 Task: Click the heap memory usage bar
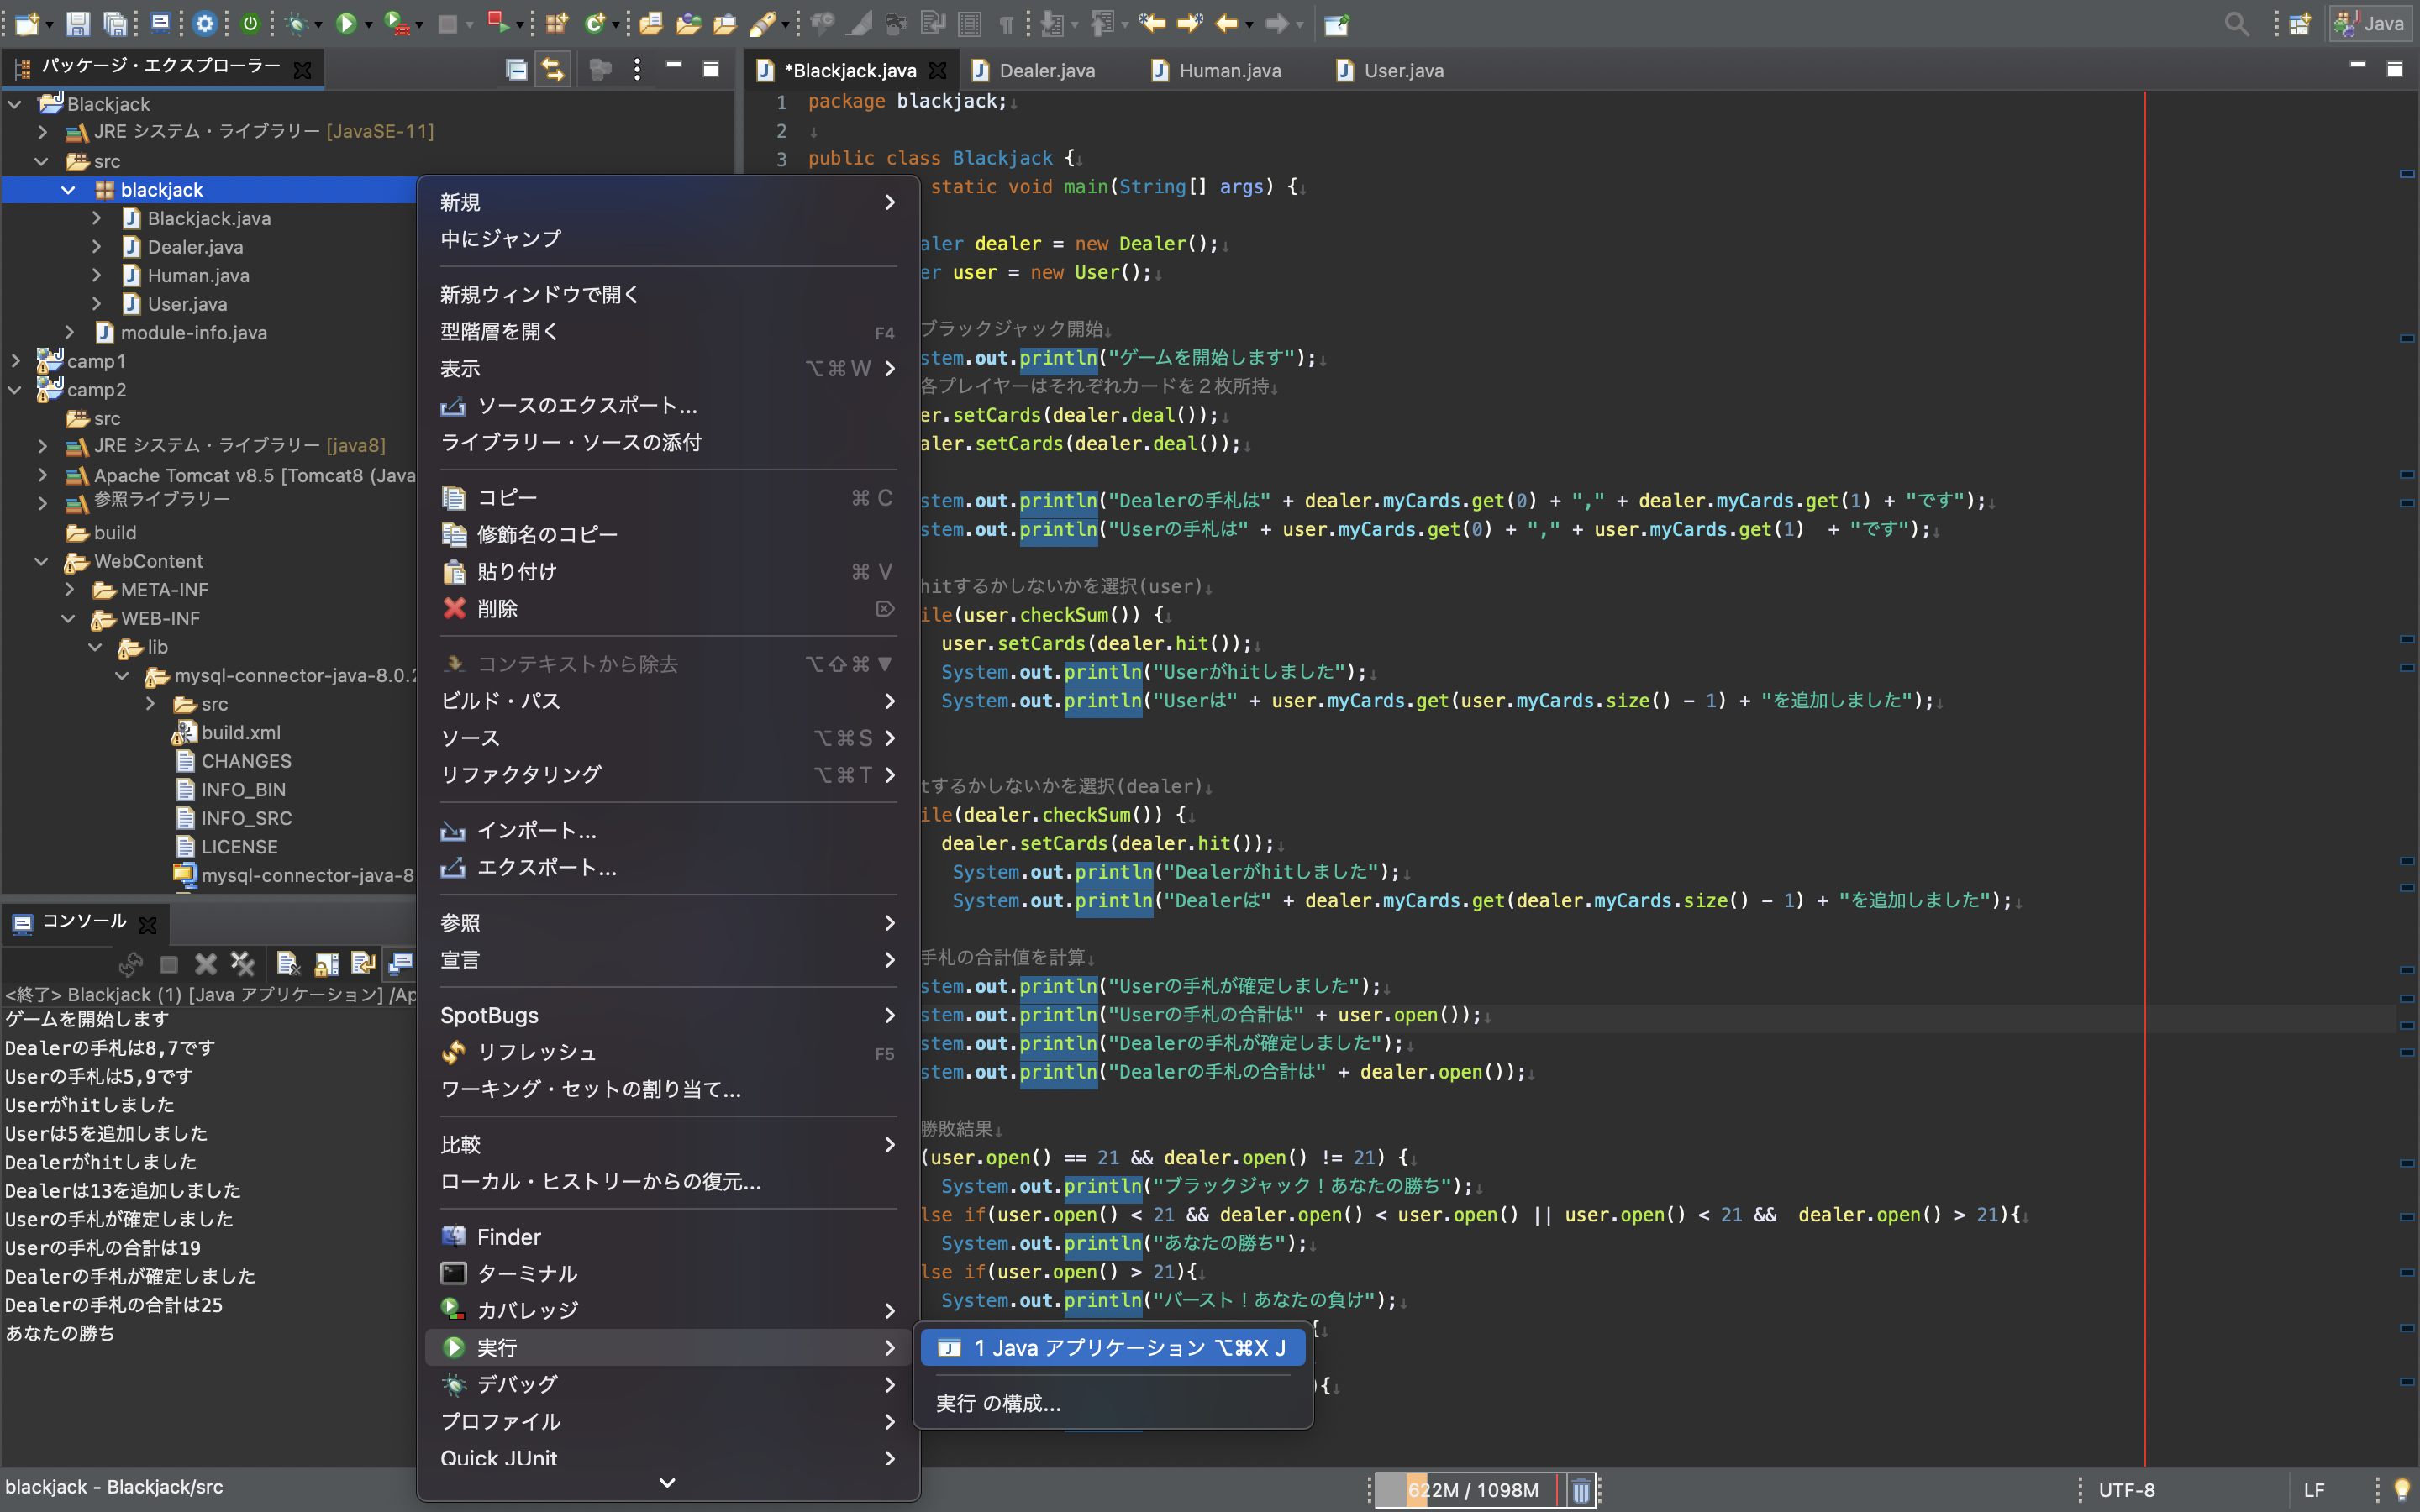(x=1472, y=1490)
